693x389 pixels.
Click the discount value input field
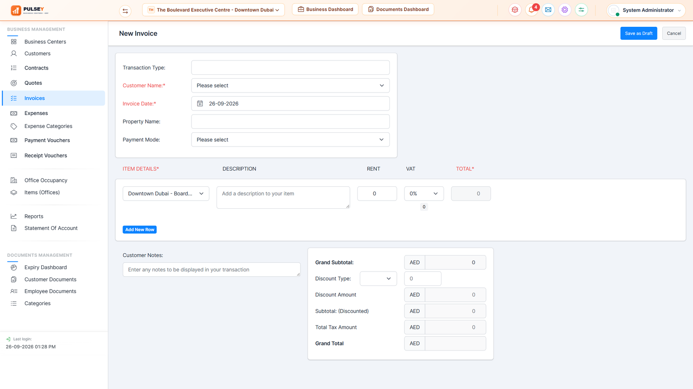[423, 279]
